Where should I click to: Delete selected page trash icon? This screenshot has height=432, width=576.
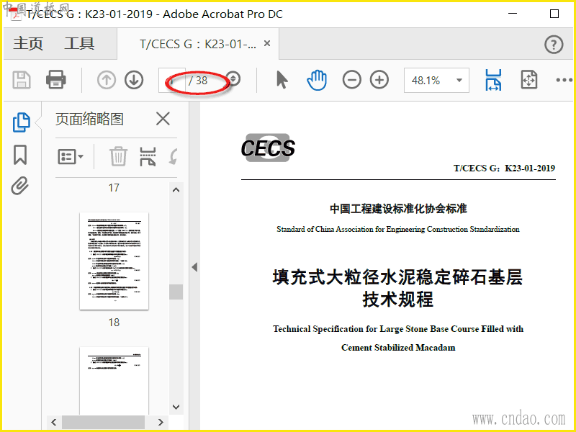tap(118, 156)
